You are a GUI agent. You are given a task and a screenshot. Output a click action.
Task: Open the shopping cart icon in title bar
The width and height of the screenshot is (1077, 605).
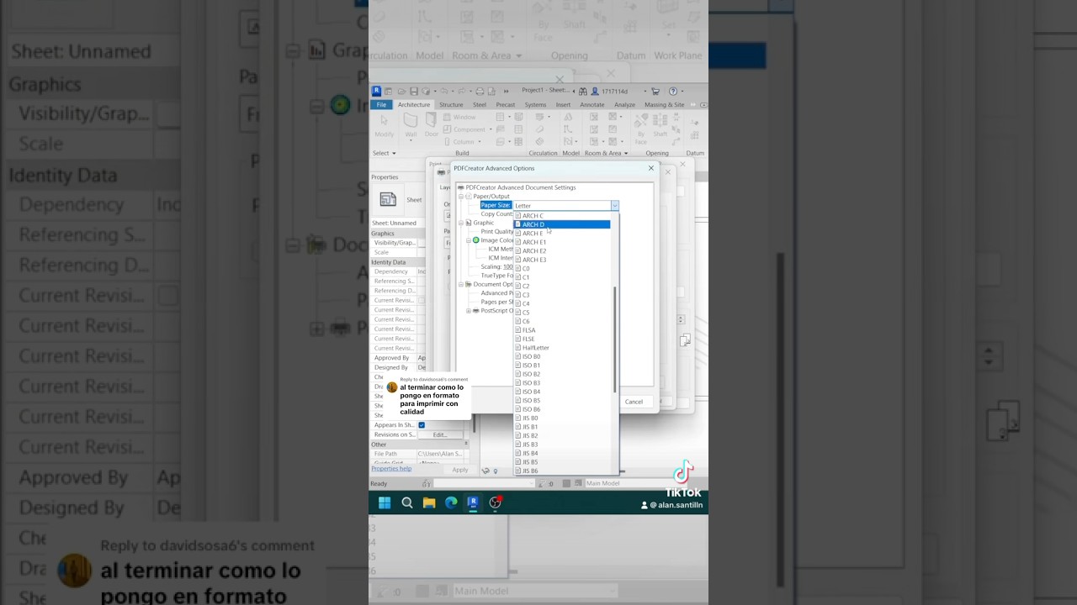pyautogui.click(x=655, y=91)
